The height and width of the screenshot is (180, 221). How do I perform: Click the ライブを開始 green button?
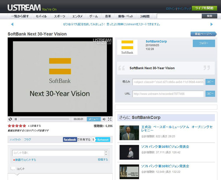click(x=204, y=8)
